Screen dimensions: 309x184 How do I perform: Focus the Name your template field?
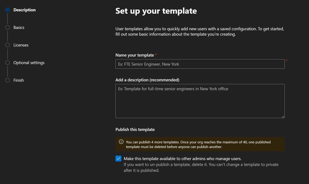click(x=200, y=64)
